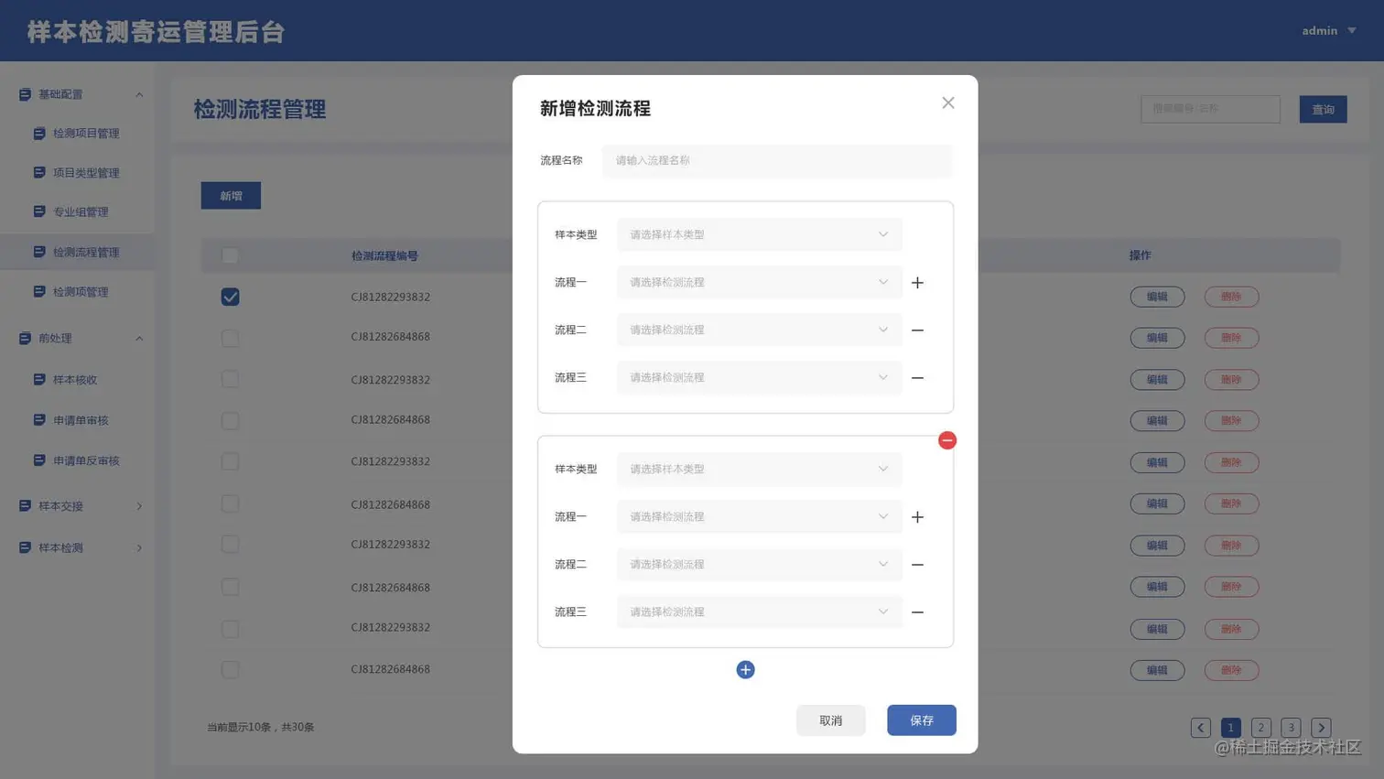The image size is (1384, 779).
Task: Open 样本核收 in the sidebar
Action: (x=77, y=380)
